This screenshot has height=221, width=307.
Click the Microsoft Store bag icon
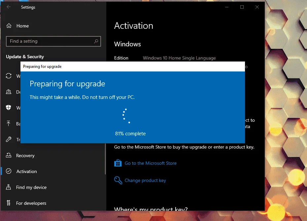(x=118, y=163)
